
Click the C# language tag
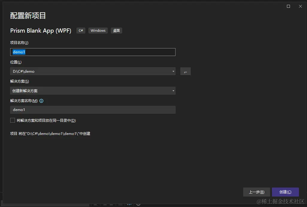pos(81,31)
